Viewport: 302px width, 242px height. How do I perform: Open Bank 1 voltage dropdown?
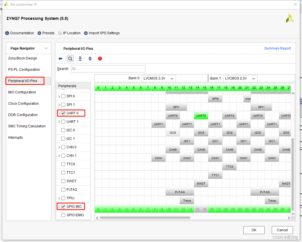[x=240, y=78]
